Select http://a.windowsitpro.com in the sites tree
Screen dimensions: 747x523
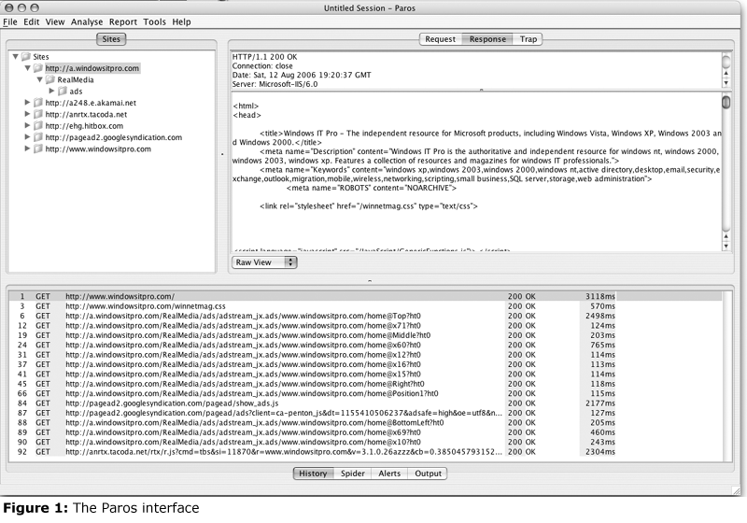pos(92,68)
